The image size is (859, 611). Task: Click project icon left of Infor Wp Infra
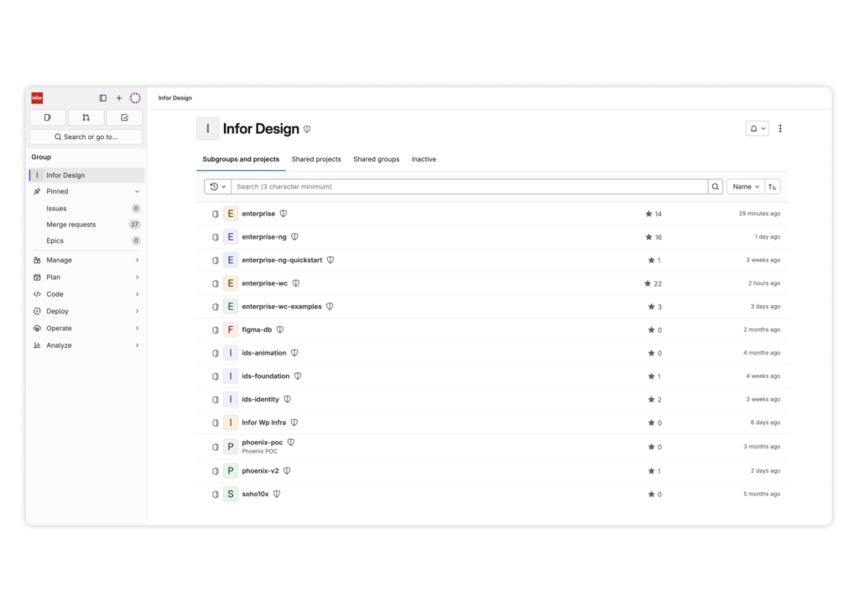(216, 422)
